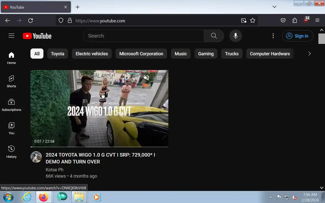This screenshot has width=325, height=203.
Task: Close the YouTube tab
Action: coord(66,7)
